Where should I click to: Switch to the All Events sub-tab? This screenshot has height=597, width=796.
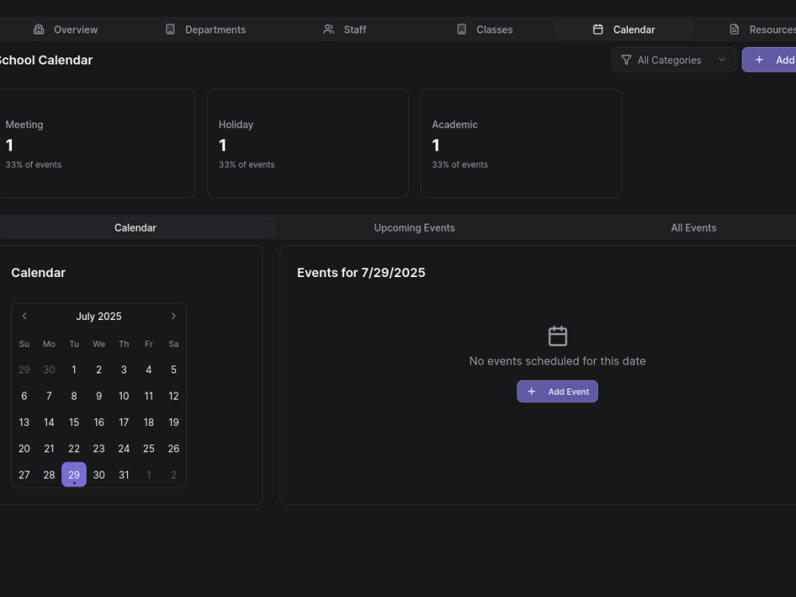click(693, 228)
